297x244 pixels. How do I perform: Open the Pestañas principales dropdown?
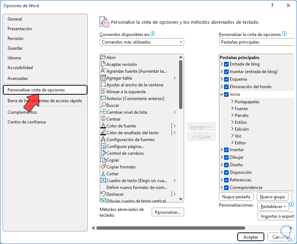[257, 42]
